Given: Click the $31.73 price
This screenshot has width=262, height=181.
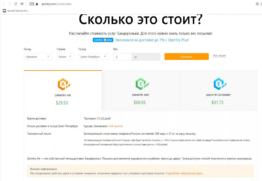Looking at the screenshot, I should tap(217, 102).
